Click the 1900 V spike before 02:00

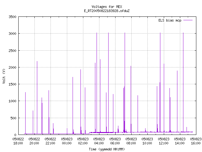point(81,102)
